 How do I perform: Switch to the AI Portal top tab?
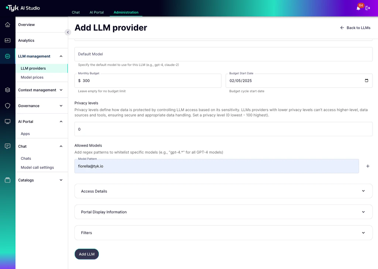pyautogui.click(x=97, y=12)
